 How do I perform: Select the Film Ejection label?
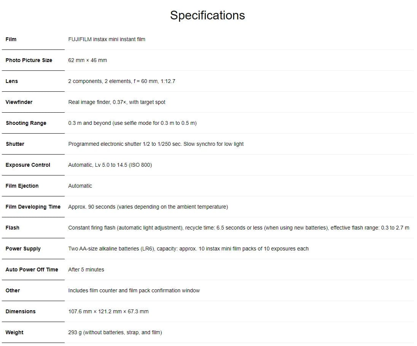pyautogui.click(x=22, y=186)
